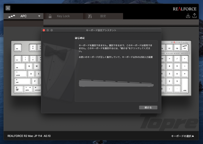Switch to the Key Lock tab
The height and width of the screenshot is (144, 203).
pos(63,16)
